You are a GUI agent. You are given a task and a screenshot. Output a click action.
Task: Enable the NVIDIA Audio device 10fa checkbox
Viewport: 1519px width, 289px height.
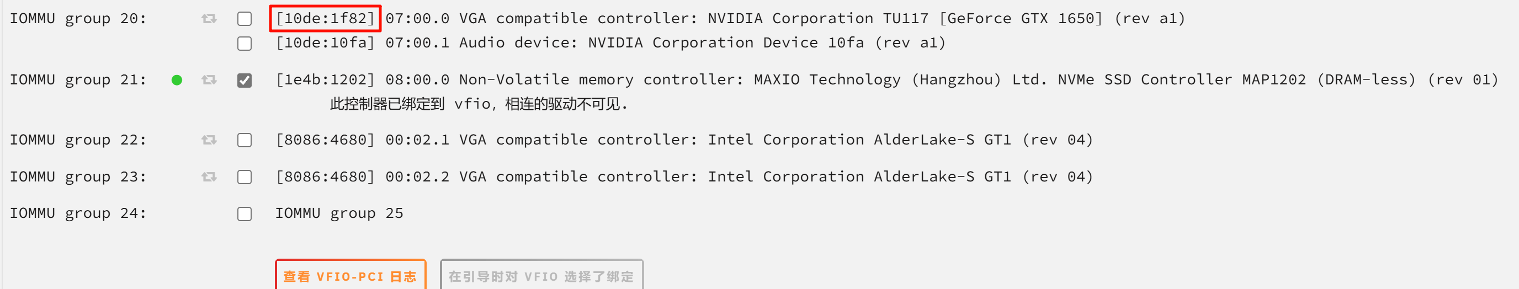point(244,44)
